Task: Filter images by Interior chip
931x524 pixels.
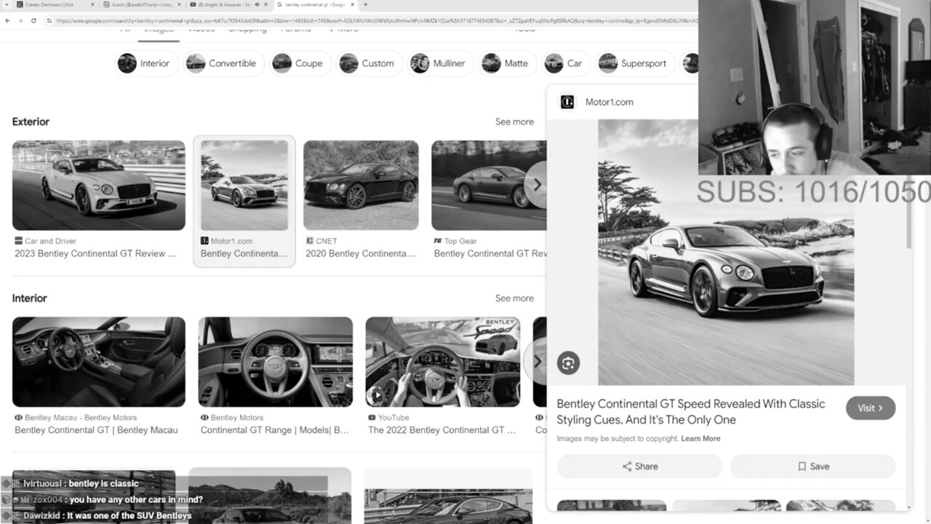Action: [x=147, y=63]
